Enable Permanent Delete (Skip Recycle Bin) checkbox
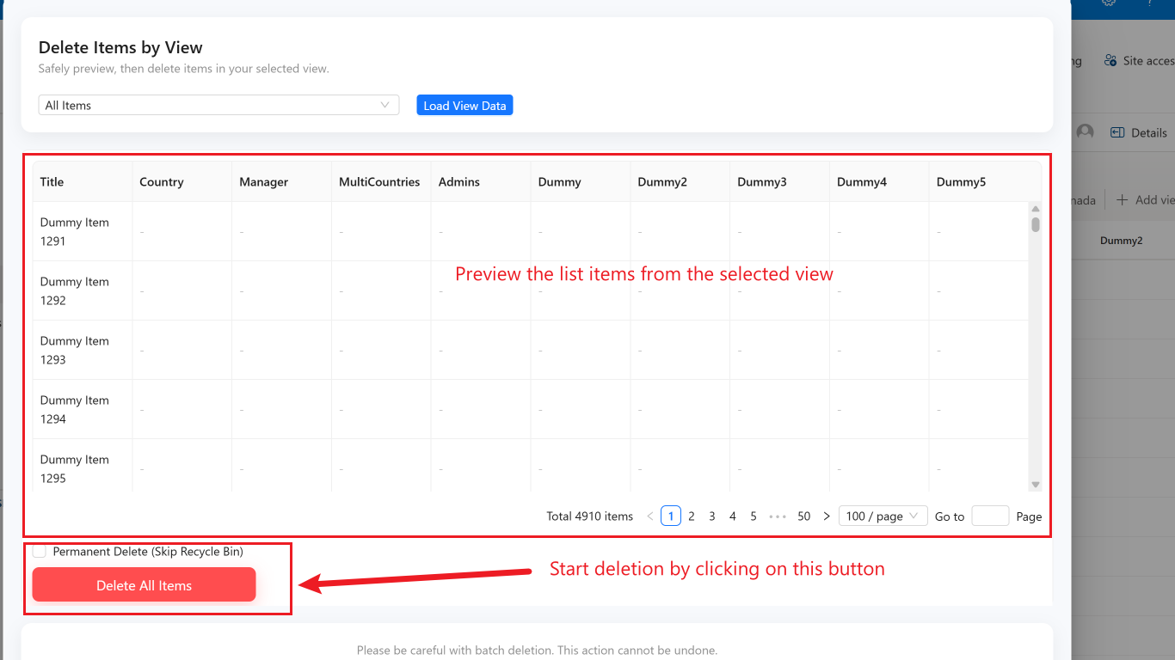1175x660 pixels. (x=40, y=552)
